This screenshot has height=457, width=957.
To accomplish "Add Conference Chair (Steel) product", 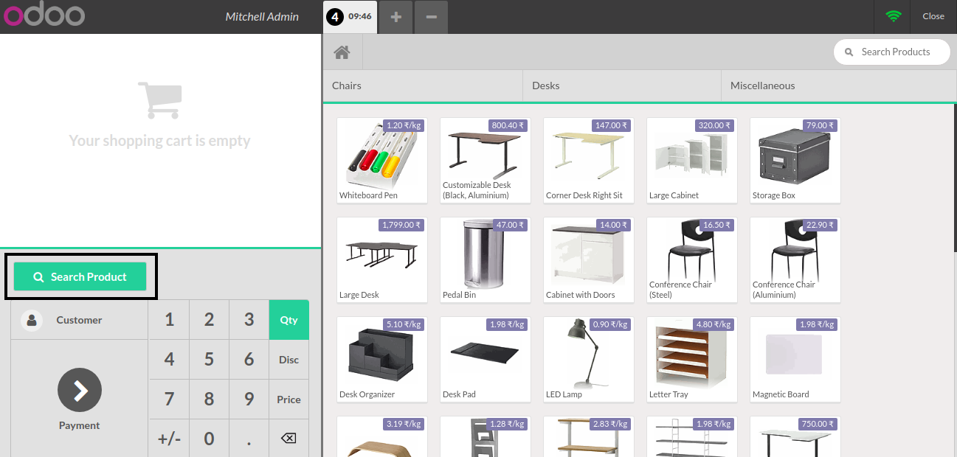I will click(692, 259).
